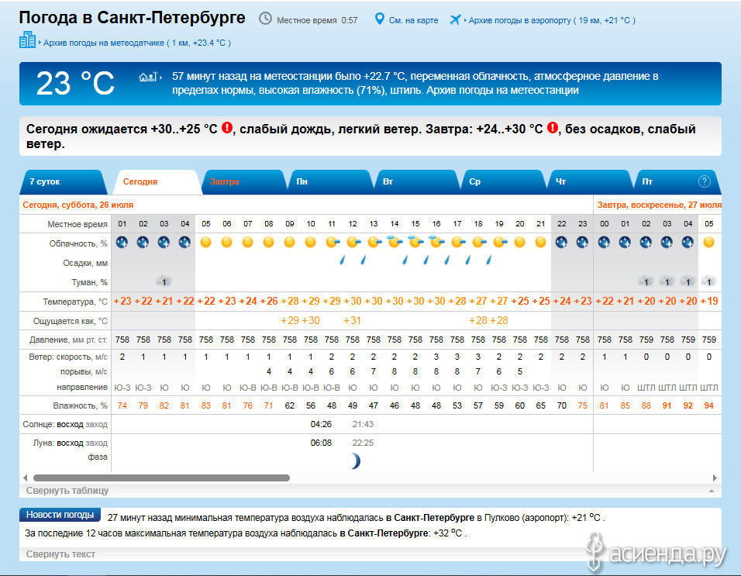The height and width of the screenshot is (576, 741).
Task: Click the help question mark icon
Action: coord(704,181)
